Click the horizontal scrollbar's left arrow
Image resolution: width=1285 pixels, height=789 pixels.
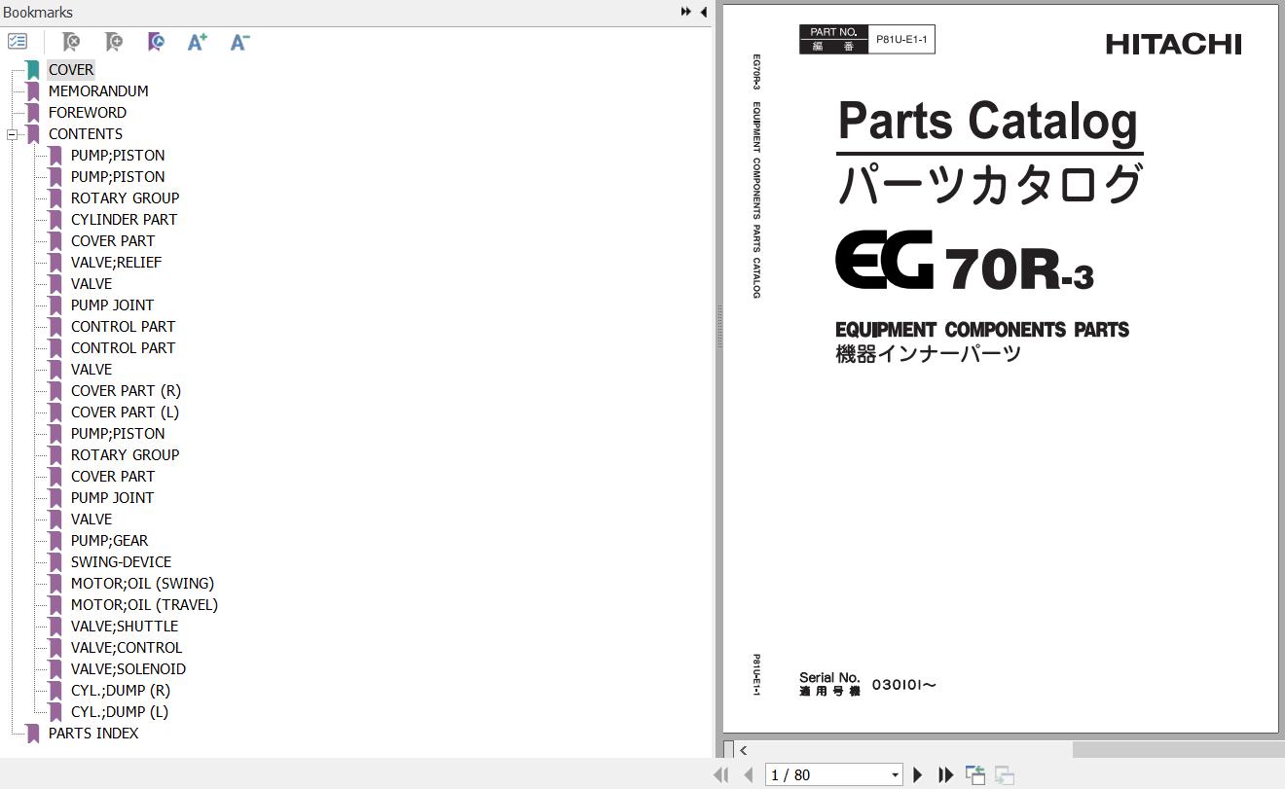(x=743, y=750)
